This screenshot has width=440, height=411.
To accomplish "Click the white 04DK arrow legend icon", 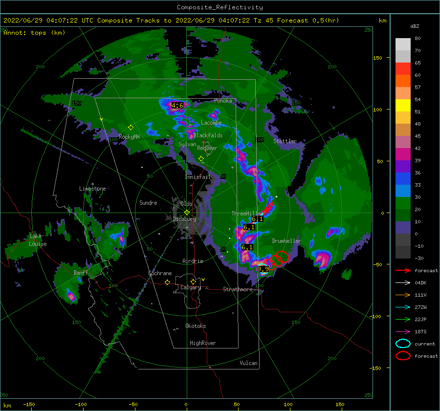I will pyautogui.click(x=403, y=282).
